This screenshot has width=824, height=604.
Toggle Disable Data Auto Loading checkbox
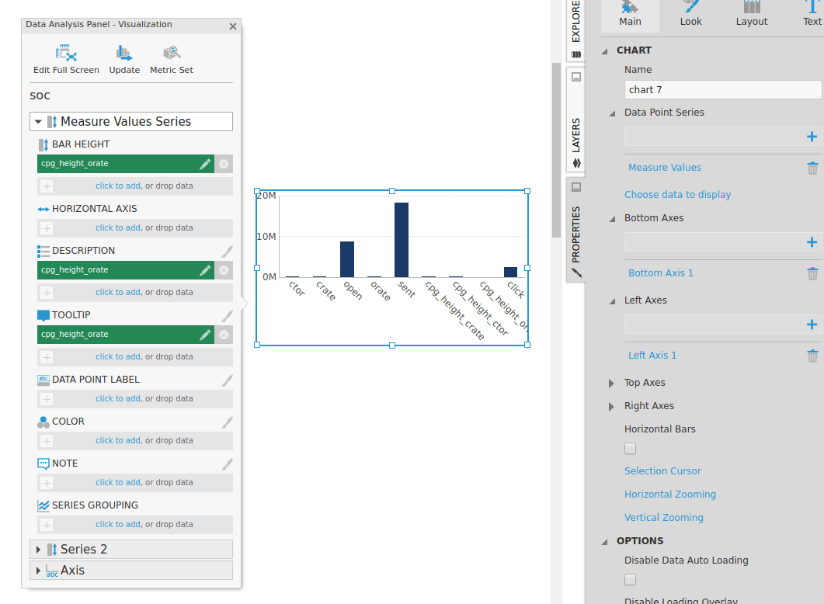(630, 580)
